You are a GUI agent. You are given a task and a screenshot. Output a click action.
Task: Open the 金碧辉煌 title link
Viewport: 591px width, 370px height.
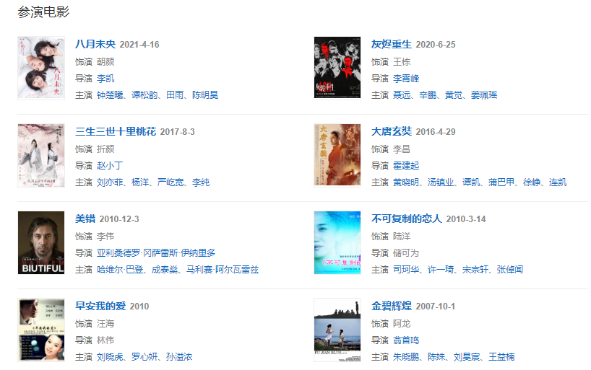[392, 306]
